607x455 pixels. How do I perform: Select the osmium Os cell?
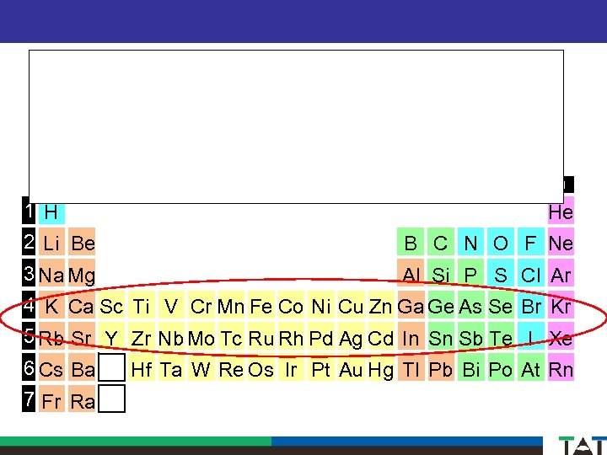(261, 367)
